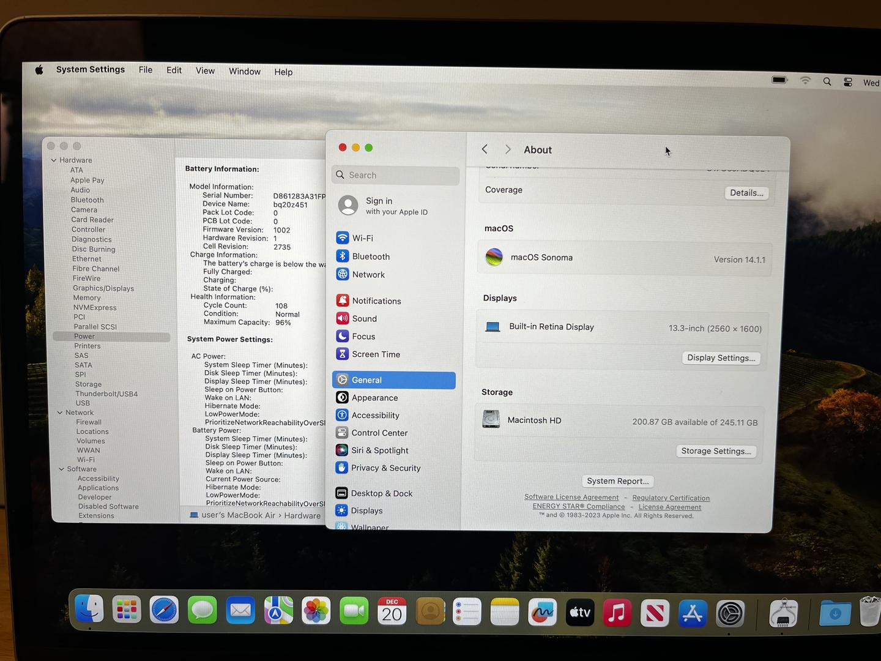Launch Safari from the Dock
Image resolution: width=881 pixels, height=661 pixels.
[x=164, y=610]
